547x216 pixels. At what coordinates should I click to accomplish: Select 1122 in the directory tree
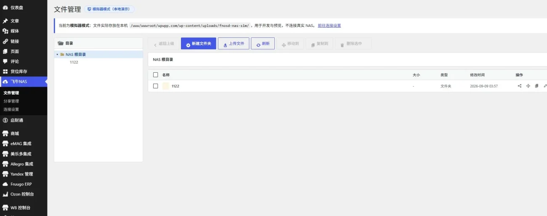click(74, 62)
